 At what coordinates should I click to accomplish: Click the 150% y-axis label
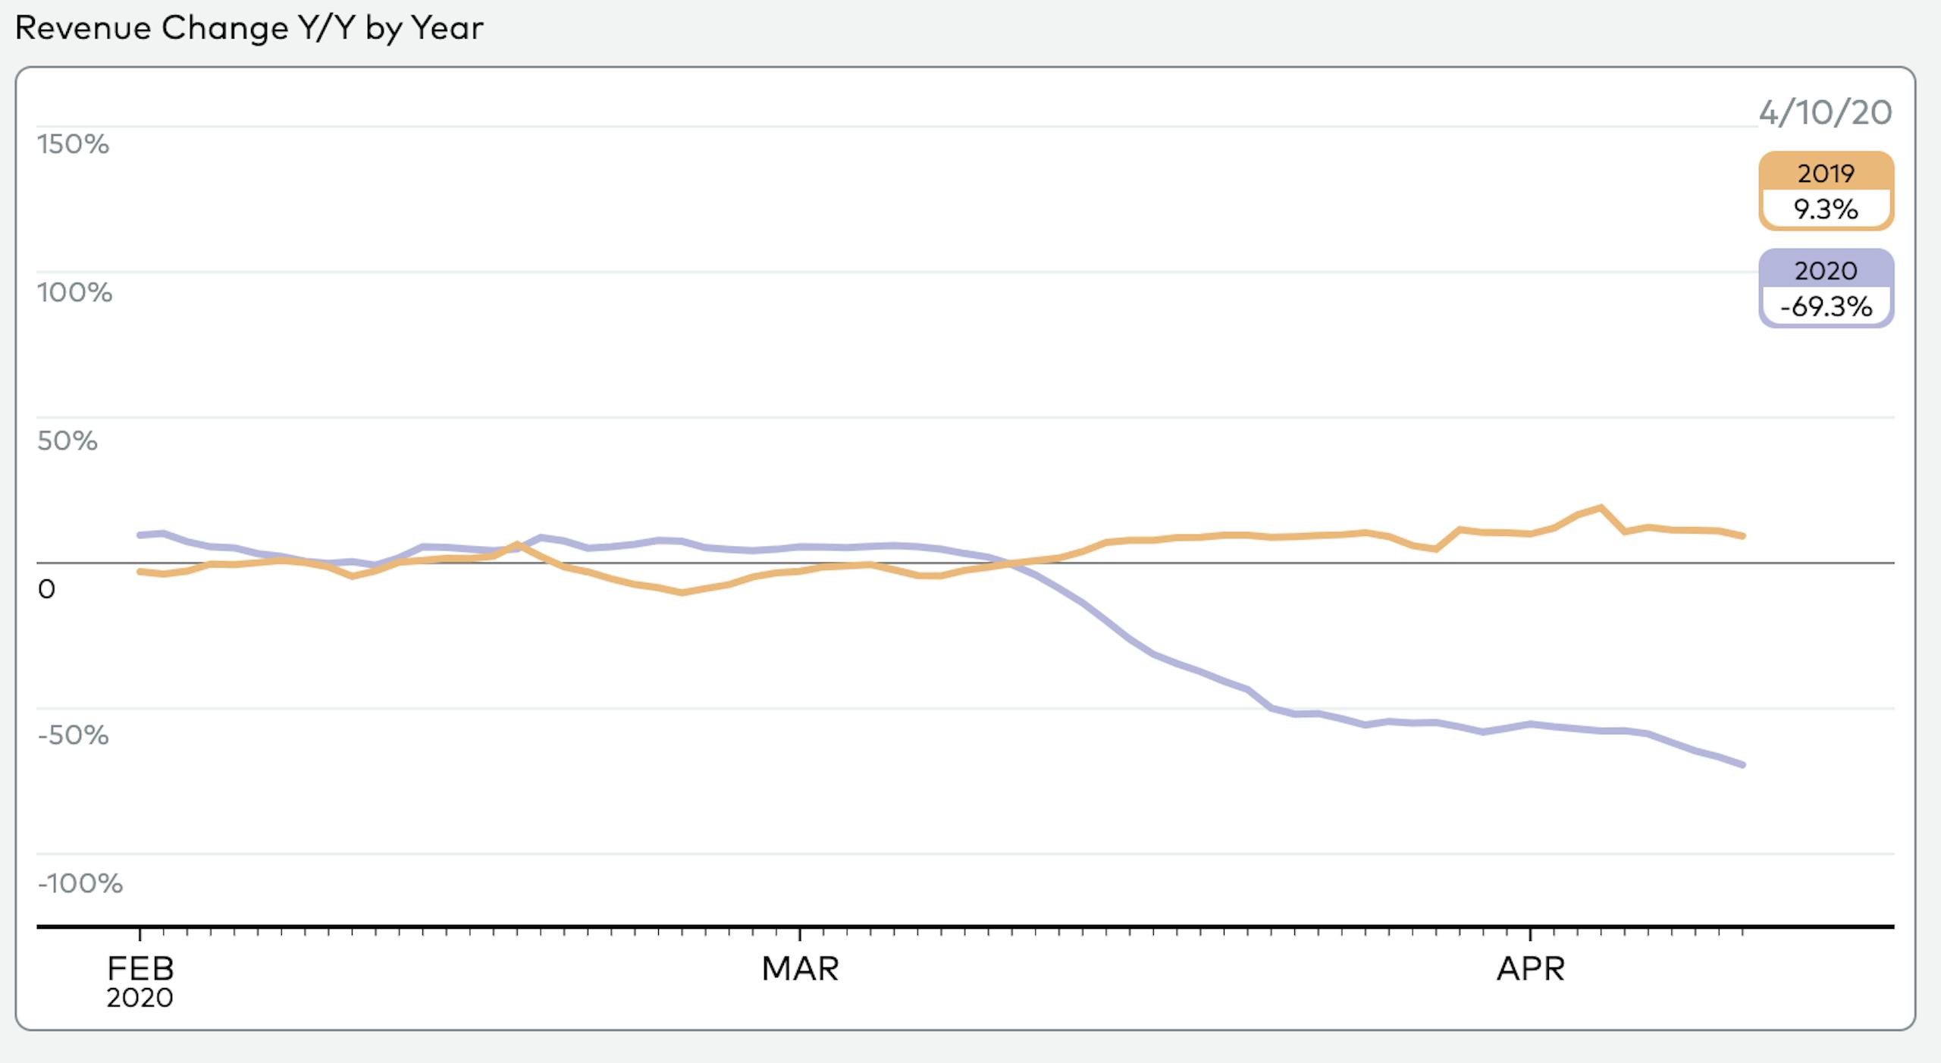(73, 144)
